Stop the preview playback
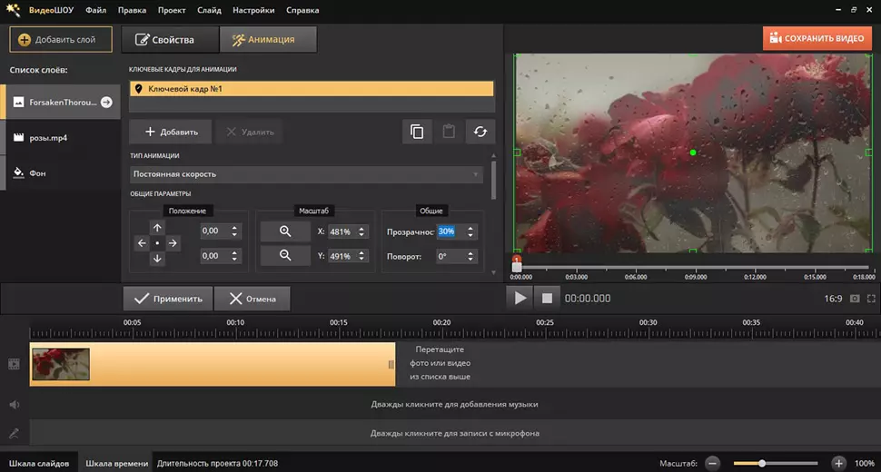881x472 pixels. click(x=547, y=298)
